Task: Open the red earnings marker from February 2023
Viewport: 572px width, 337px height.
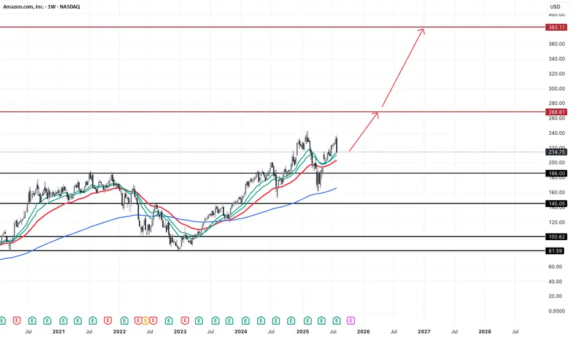Action: click(185, 320)
